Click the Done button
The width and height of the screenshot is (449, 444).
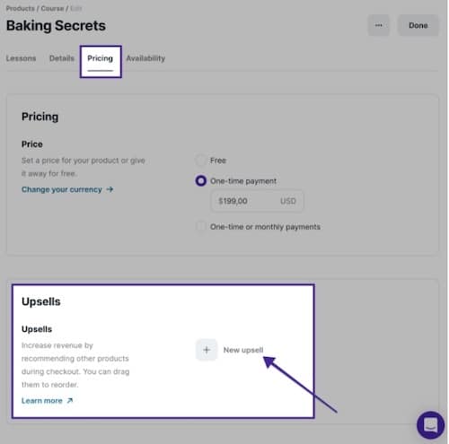[x=418, y=25]
